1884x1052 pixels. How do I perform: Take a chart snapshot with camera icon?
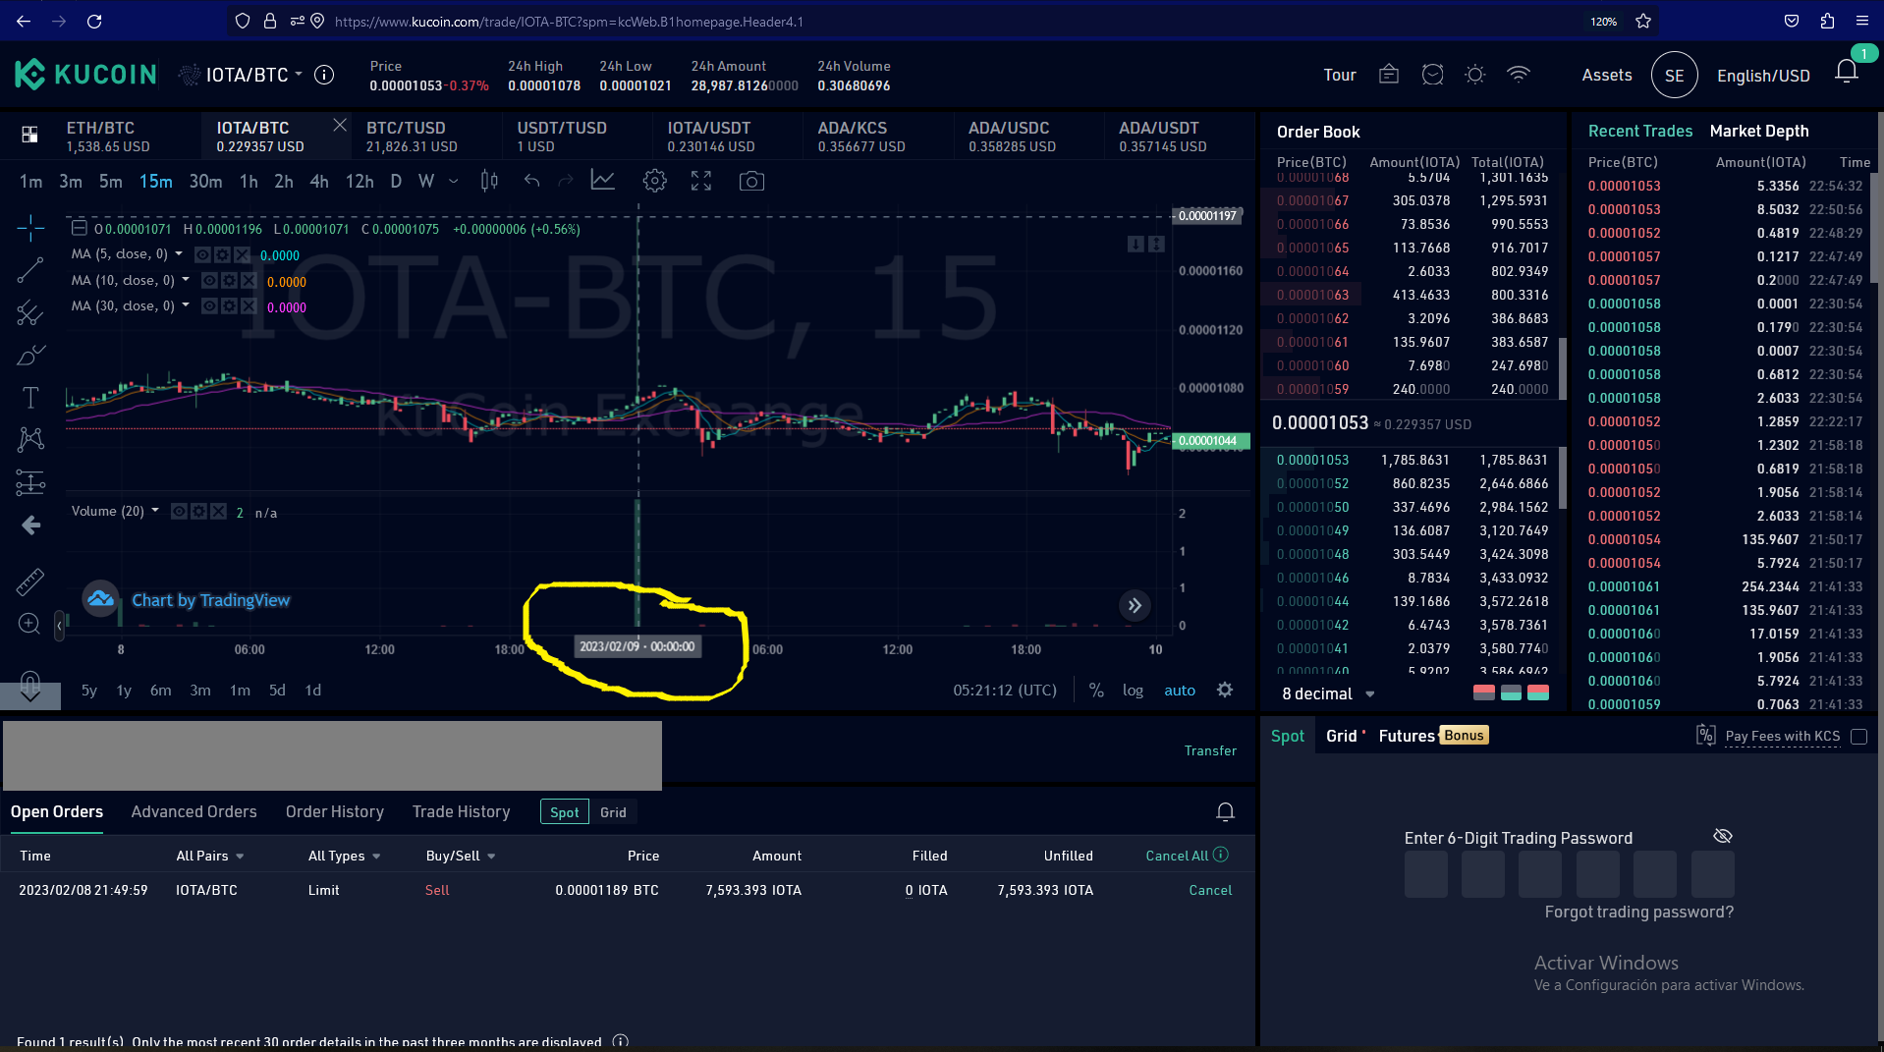pyautogui.click(x=751, y=181)
